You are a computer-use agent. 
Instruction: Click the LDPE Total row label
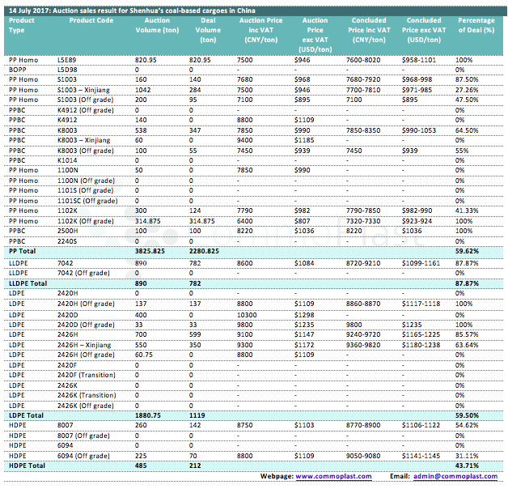tap(28, 415)
